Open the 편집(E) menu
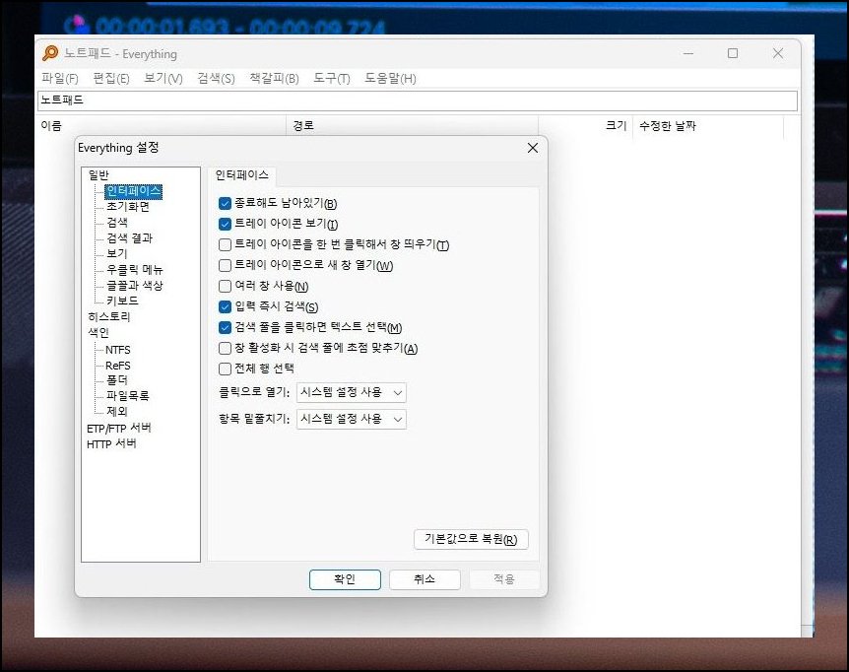This screenshot has height=672, width=849. click(x=111, y=79)
